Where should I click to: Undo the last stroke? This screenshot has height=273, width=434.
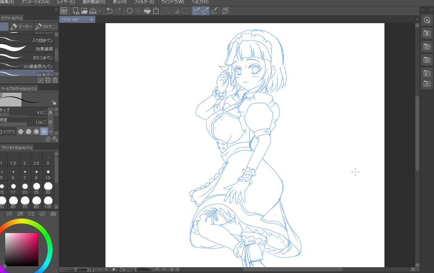point(110,11)
